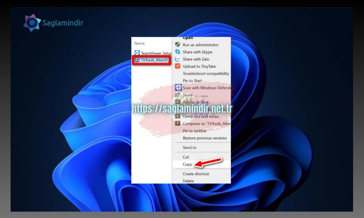The width and height of the screenshot is (364, 218).
Task: Choose Troubleshoot compatibility
Action: coord(206,73)
